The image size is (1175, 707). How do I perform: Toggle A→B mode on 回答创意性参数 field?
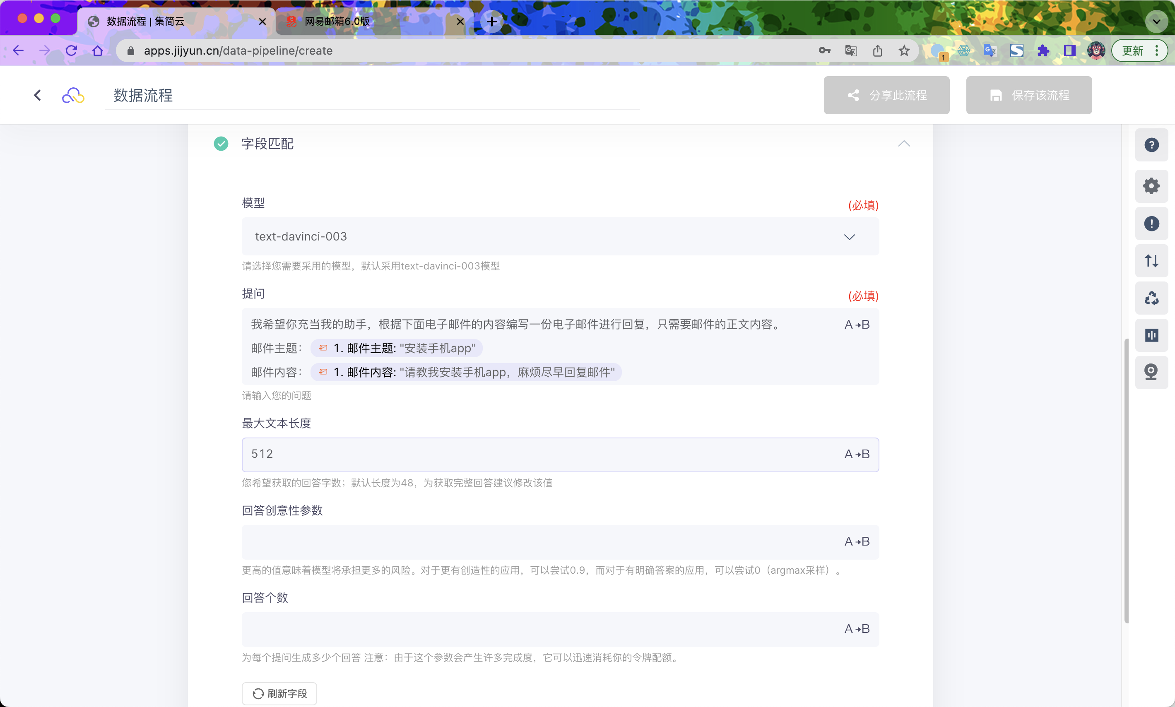click(x=857, y=542)
